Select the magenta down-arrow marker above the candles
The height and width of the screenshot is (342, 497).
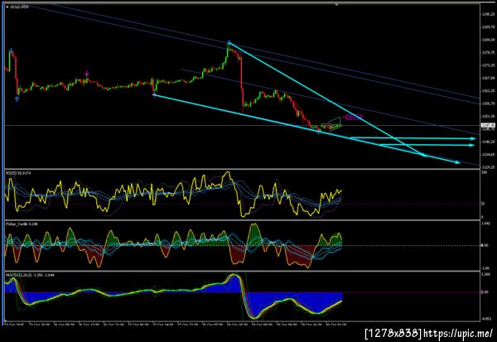(87, 74)
